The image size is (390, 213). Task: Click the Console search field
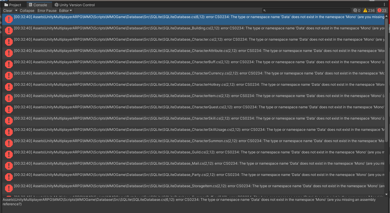(x=306, y=11)
